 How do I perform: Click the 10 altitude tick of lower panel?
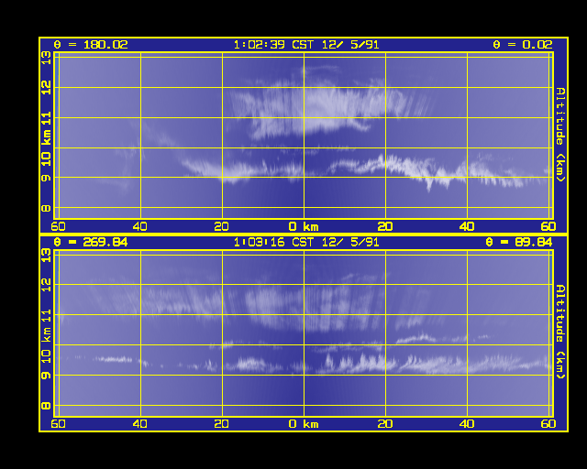click(x=46, y=356)
